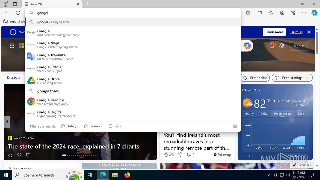Open the notifications bell icon
The height and width of the screenshot is (180, 320).
[x=272, y=46]
